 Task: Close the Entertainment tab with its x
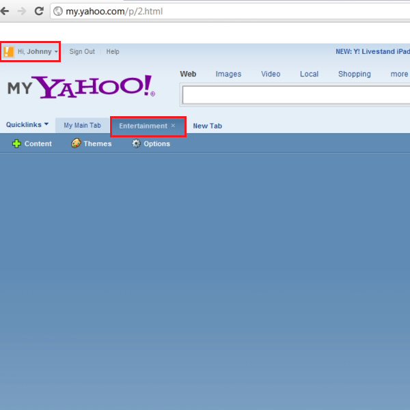coord(173,126)
